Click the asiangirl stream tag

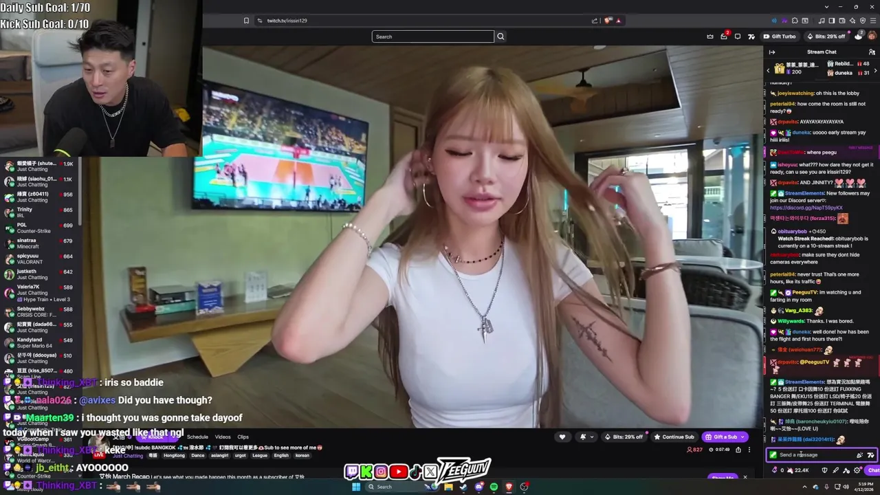pyautogui.click(x=219, y=455)
